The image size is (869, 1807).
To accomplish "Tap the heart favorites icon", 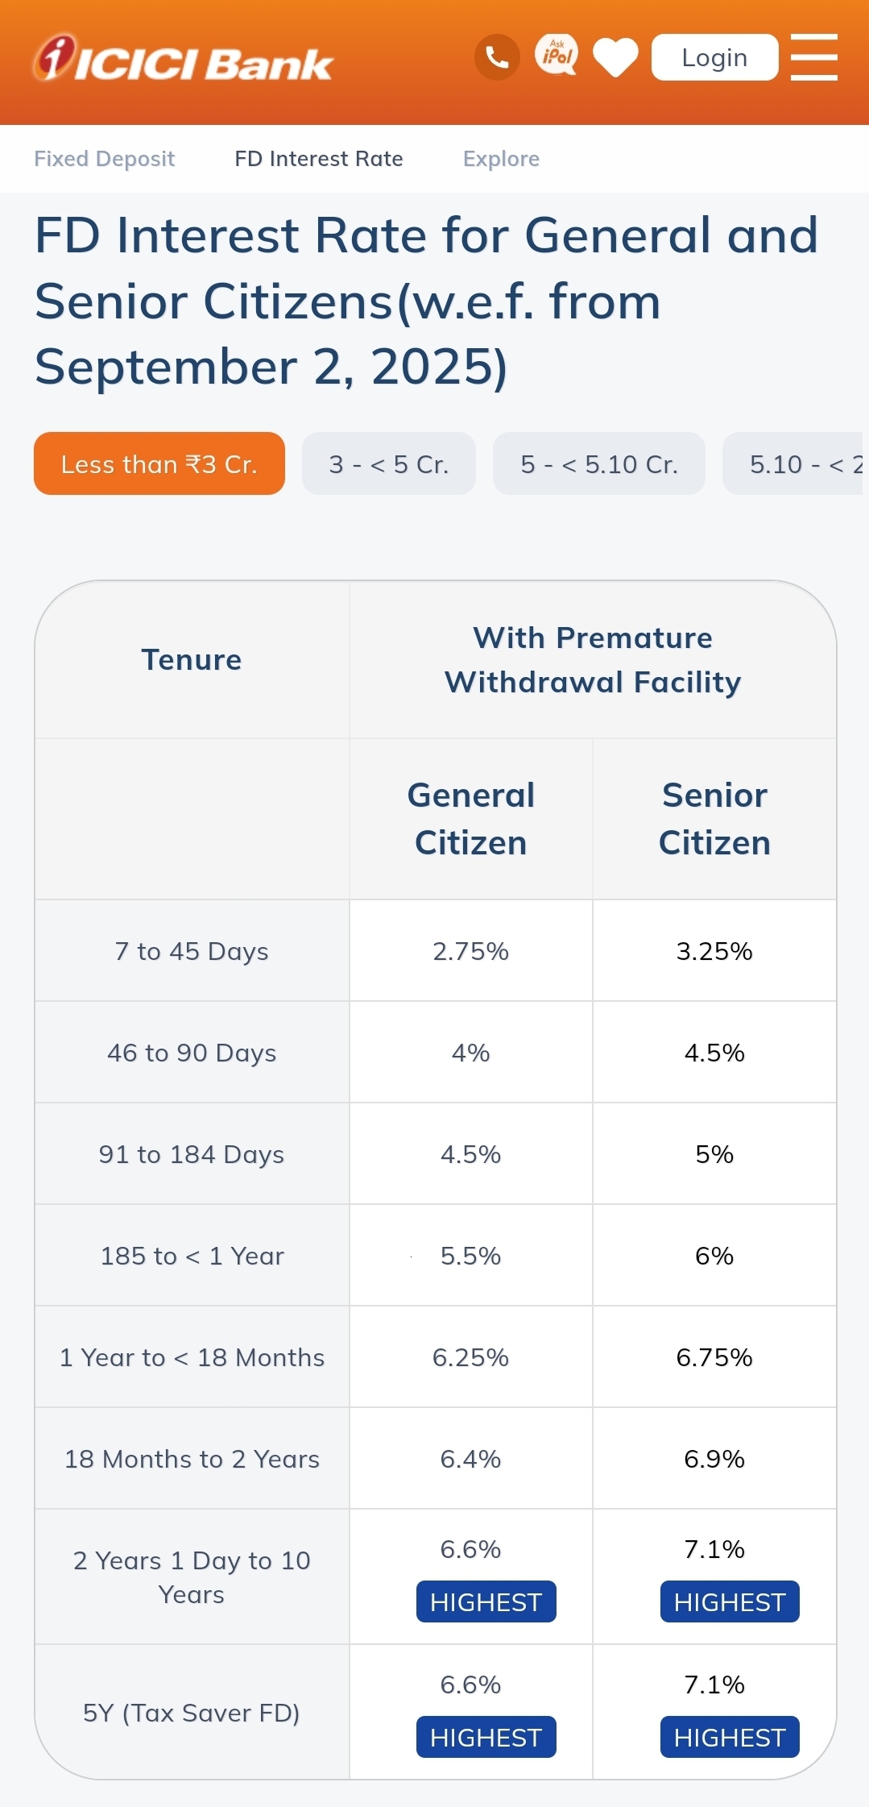I will click(615, 58).
